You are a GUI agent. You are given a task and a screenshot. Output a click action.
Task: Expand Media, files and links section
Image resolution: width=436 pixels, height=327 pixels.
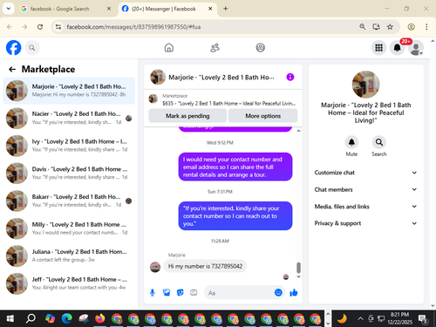pyautogui.click(x=365, y=207)
